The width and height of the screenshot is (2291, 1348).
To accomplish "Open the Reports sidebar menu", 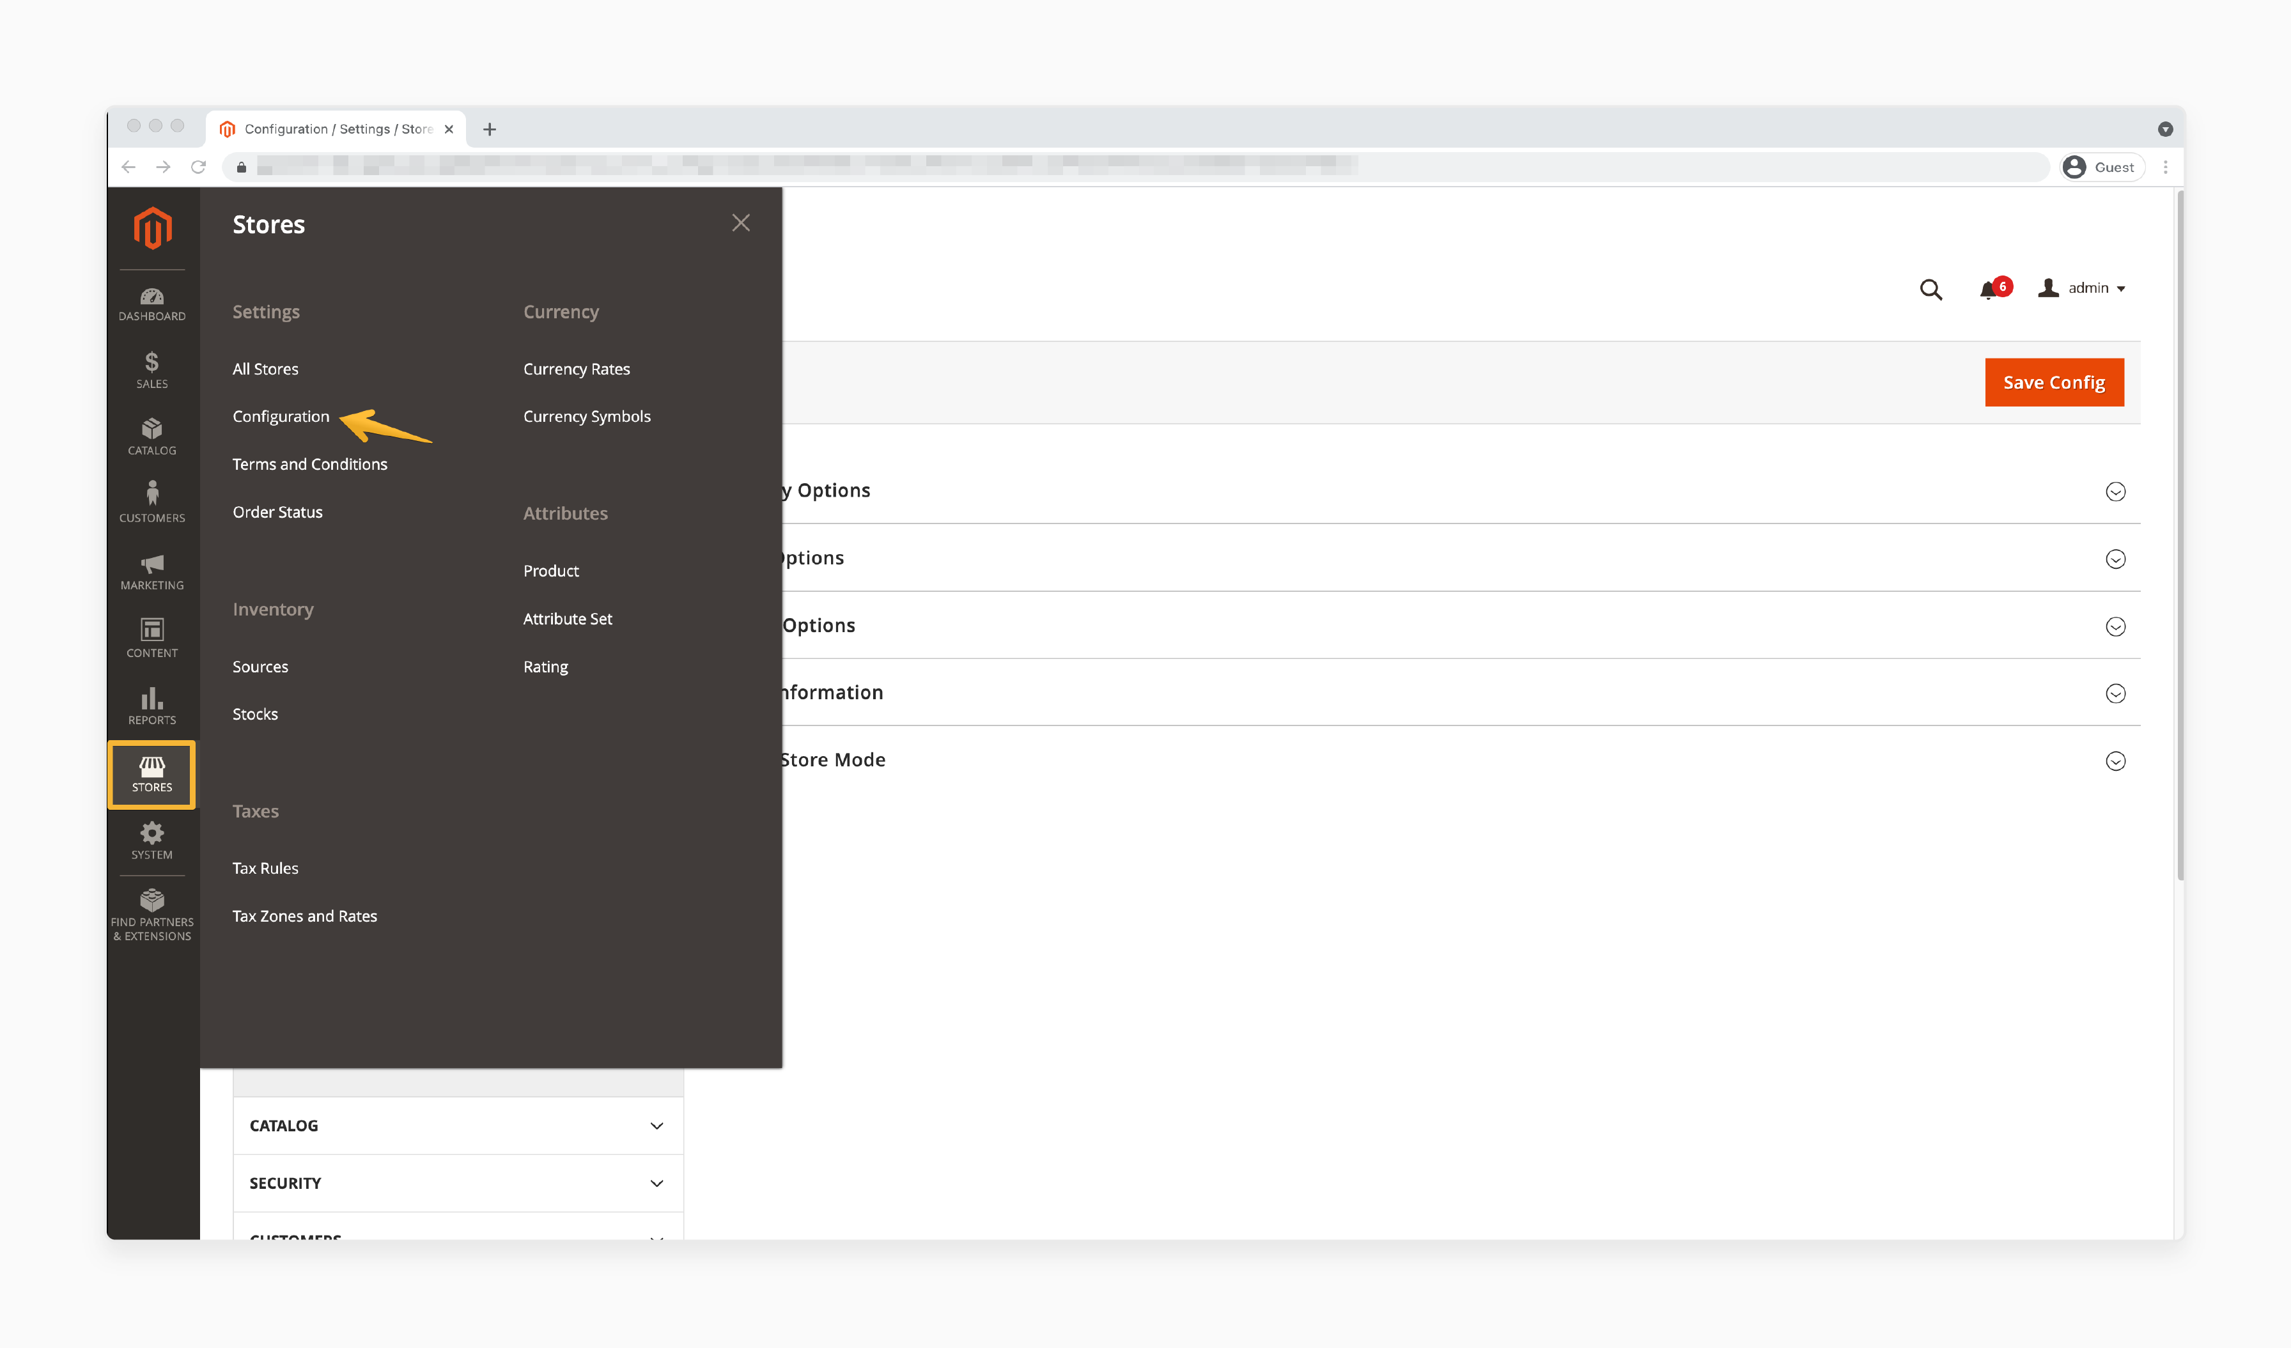I will 152,706.
